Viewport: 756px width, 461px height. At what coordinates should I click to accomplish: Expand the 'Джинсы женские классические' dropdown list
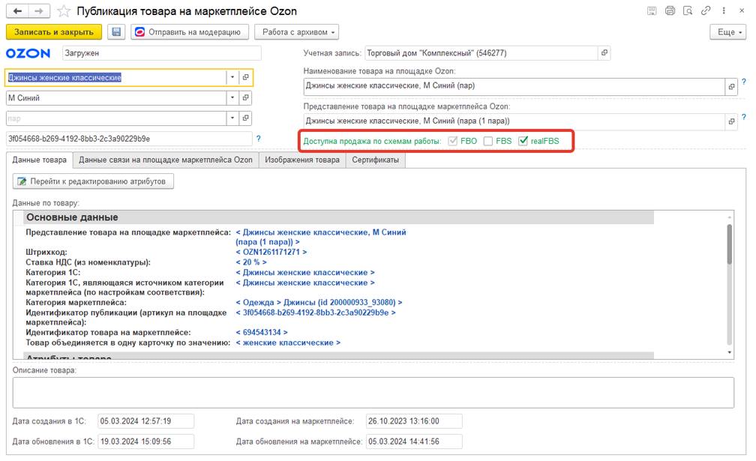tap(232, 77)
